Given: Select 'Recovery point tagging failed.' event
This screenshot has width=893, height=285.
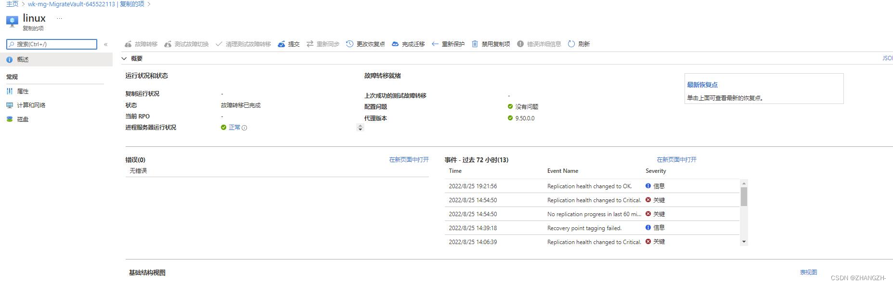Looking at the screenshot, I should point(584,228).
